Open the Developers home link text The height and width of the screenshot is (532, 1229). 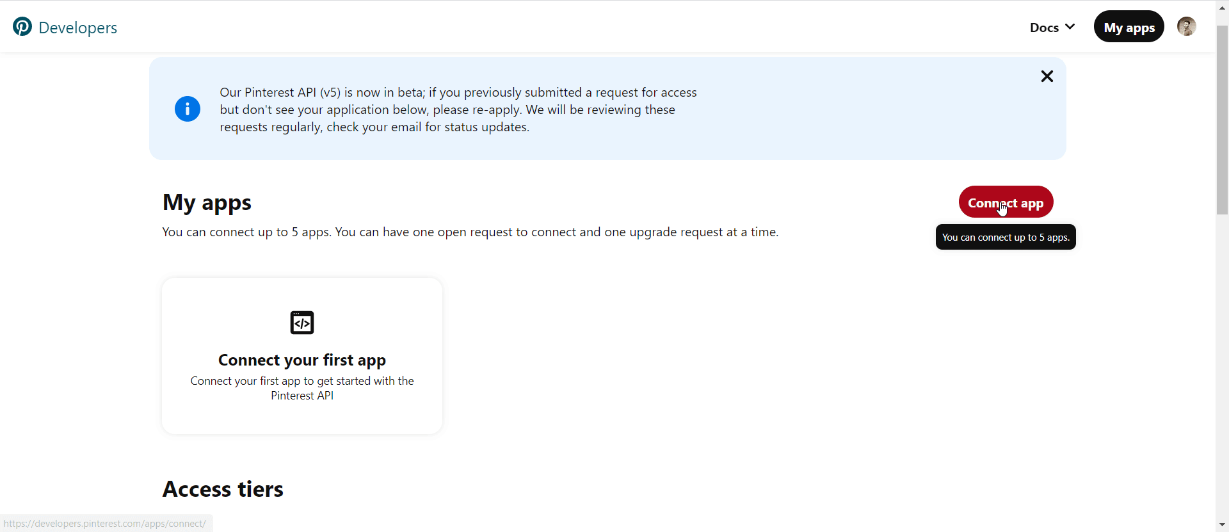(x=77, y=28)
